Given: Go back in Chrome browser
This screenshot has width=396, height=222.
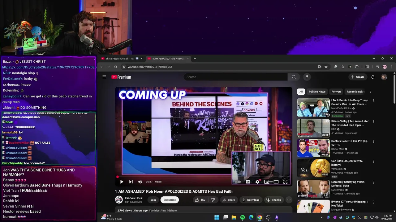Looking at the screenshot, I should (101, 67).
